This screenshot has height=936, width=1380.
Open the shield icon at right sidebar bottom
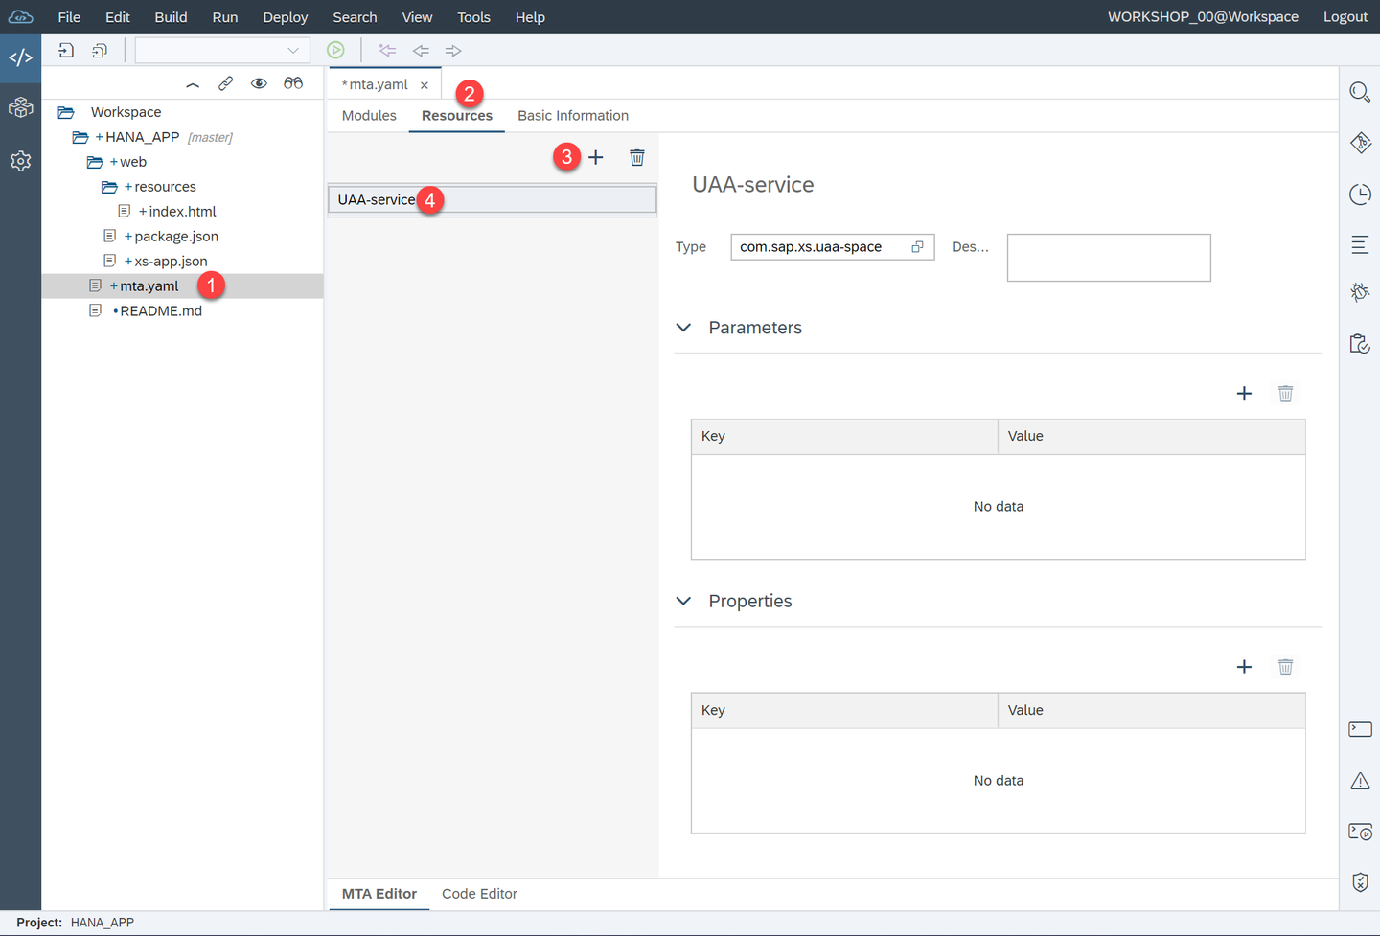click(x=1360, y=882)
